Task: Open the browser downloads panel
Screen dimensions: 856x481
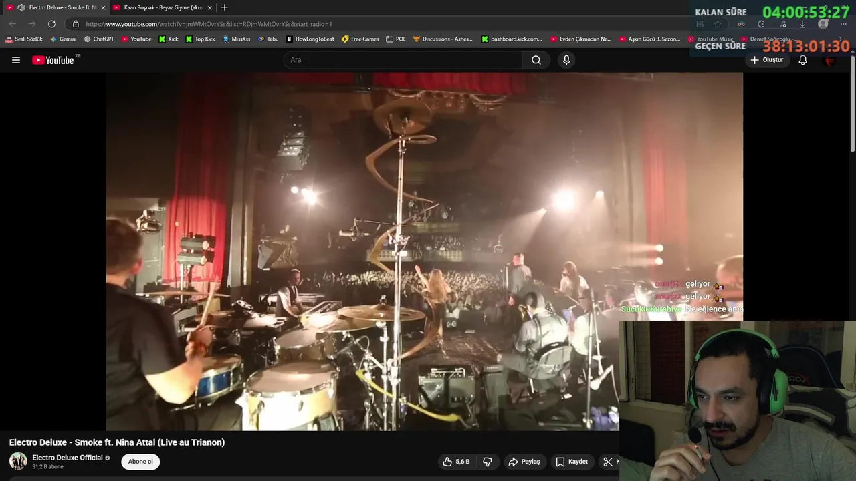Action: pyautogui.click(x=802, y=24)
